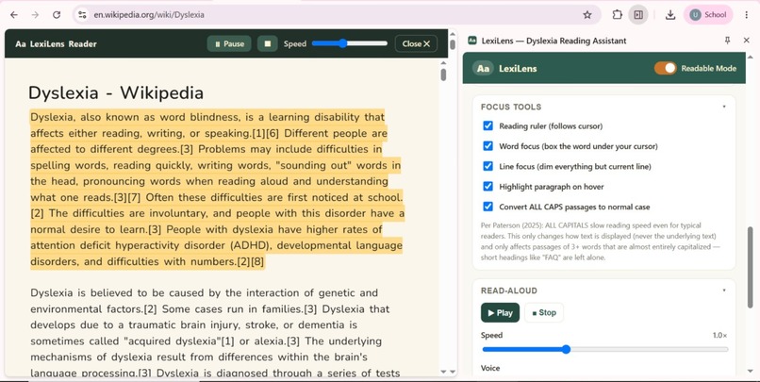This screenshot has width=760, height=382.
Task: Uncheck Word focus checkbox
Action: [488, 146]
